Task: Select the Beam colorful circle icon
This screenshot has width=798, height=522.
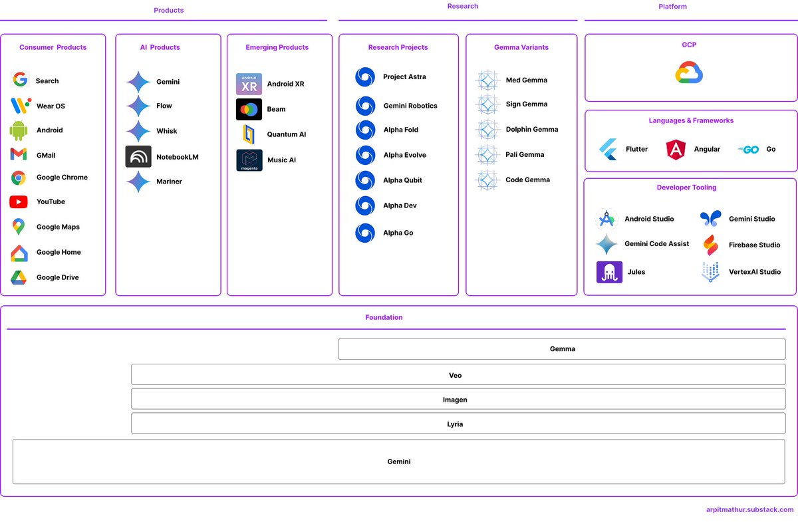Action: coord(249,109)
